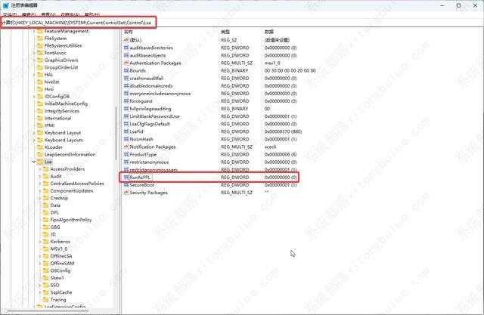Click the key tree vertical scrollbar
Viewport: 484px width, 315px height.
[x=116, y=133]
